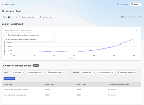Click the Time period Mar 31 - Apr 27 text
Viewport: 144px width, 105px height.
pos(132,17)
